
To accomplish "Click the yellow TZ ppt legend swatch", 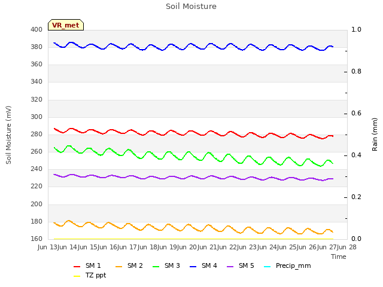I will (77, 276).
